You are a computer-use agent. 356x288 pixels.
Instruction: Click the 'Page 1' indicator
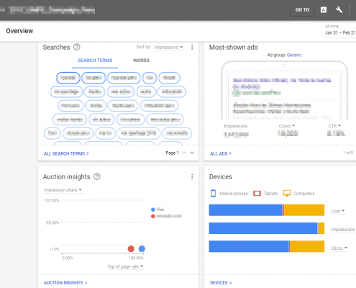[172, 153]
